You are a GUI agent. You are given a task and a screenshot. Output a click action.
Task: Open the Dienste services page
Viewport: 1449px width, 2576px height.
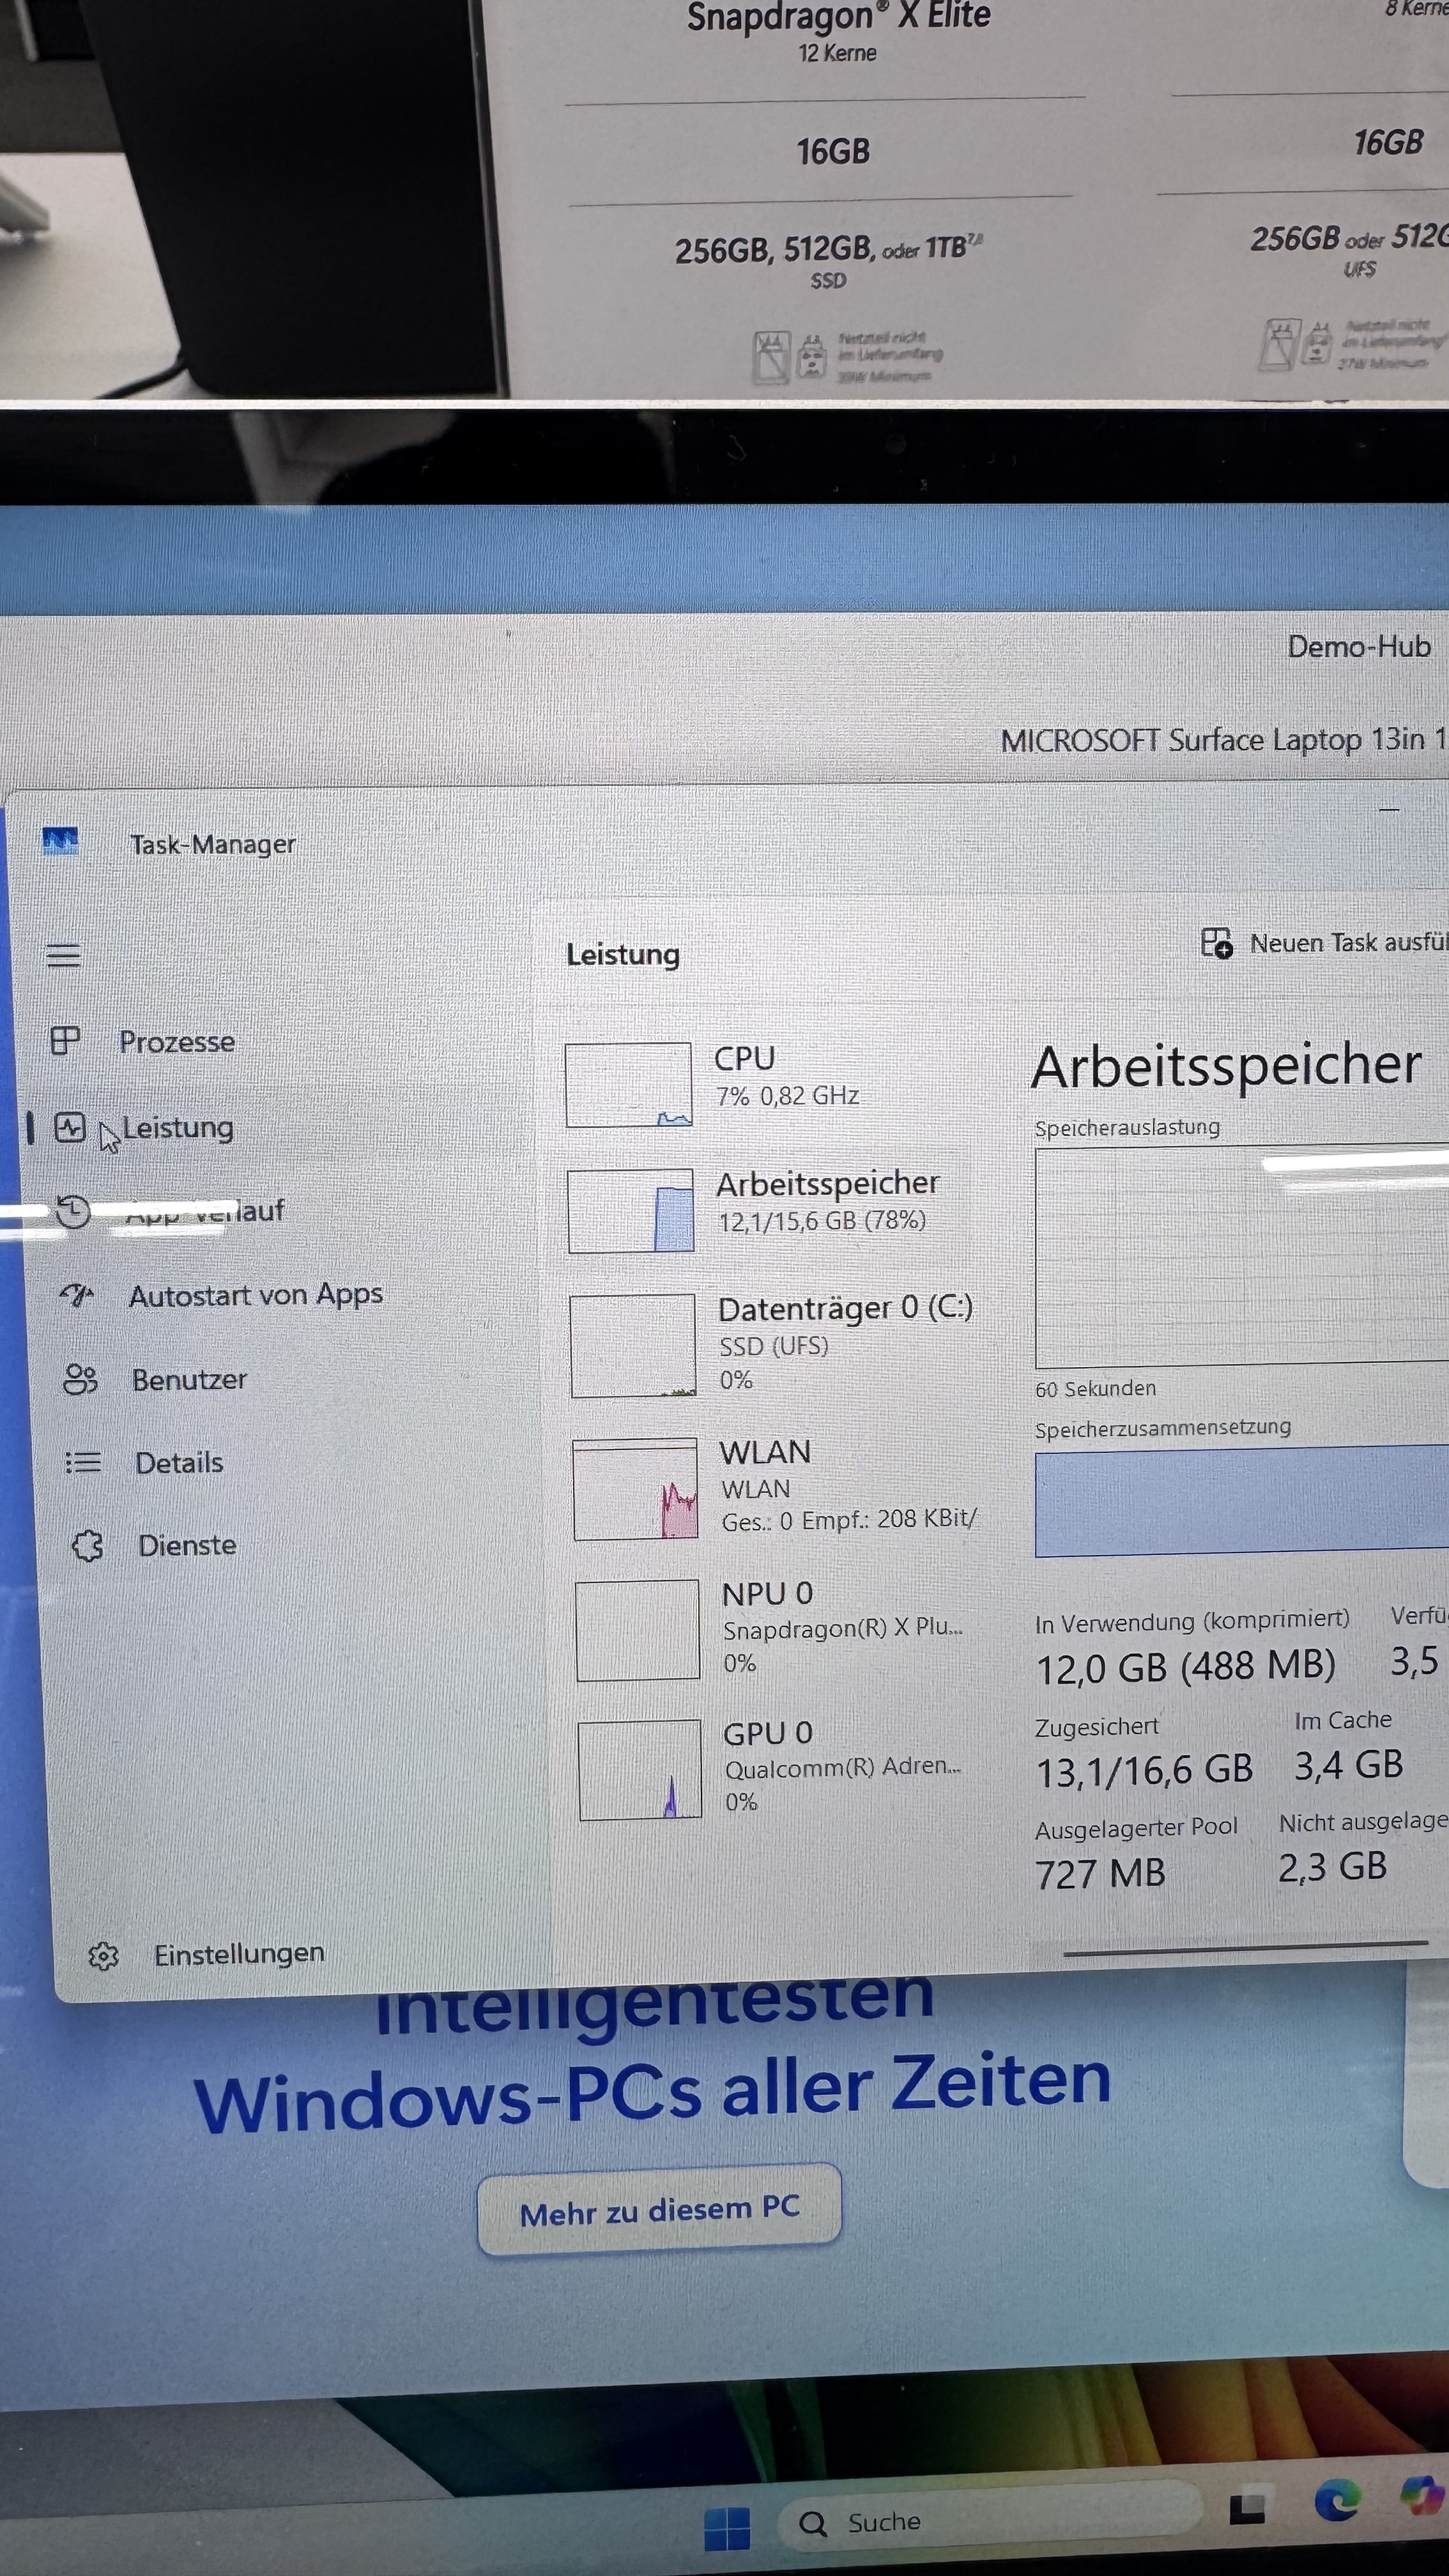coord(154,1546)
